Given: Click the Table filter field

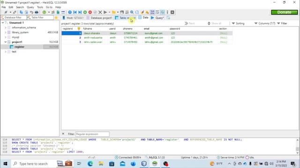Looking at the screenshot, I should (40, 18).
